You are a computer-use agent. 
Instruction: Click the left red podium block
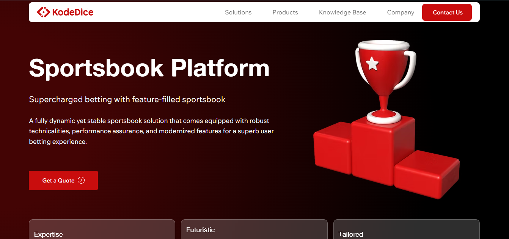[333, 148]
